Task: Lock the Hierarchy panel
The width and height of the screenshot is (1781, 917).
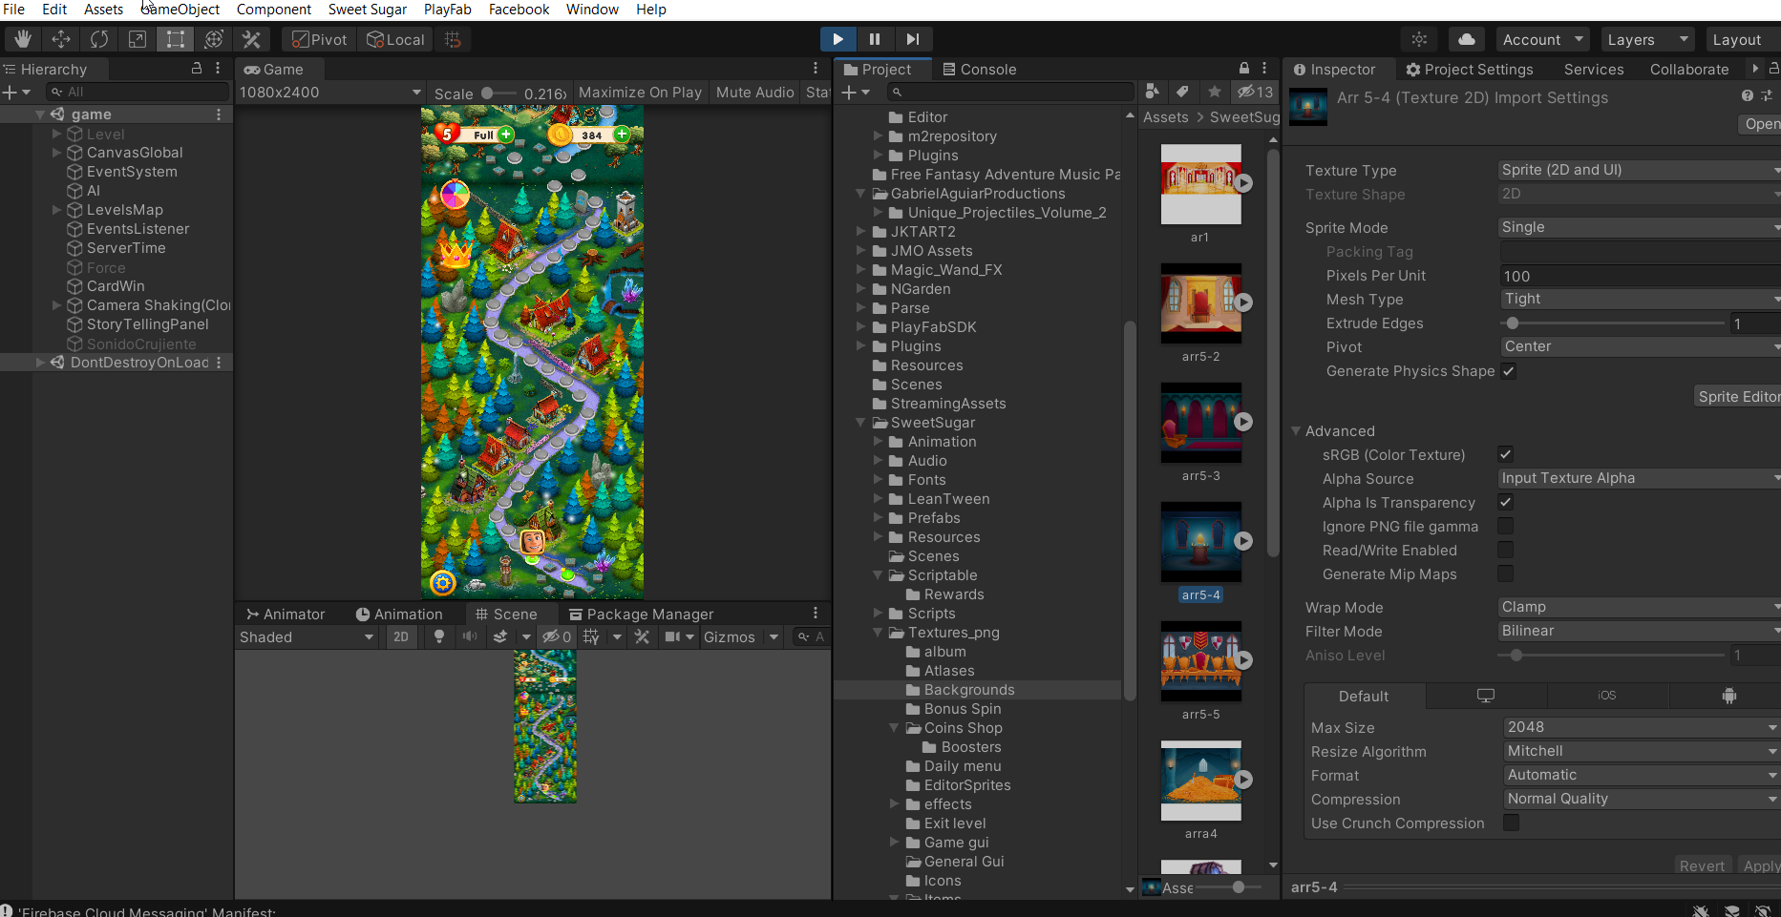Action: pyautogui.click(x=197, y=69)
